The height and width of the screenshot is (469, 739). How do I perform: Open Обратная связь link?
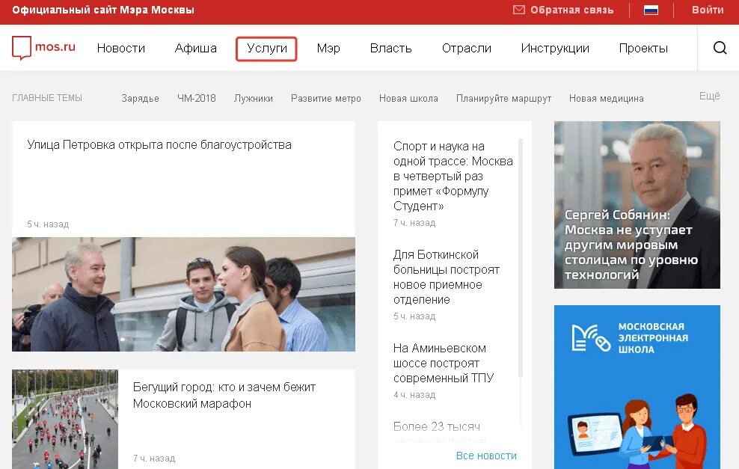tap(571, 10)
